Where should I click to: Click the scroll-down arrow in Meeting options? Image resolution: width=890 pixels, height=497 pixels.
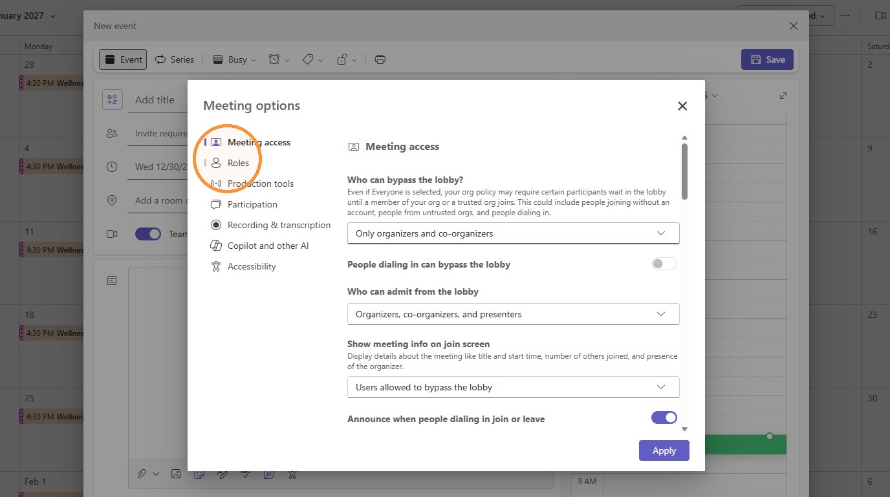[684, 428]
